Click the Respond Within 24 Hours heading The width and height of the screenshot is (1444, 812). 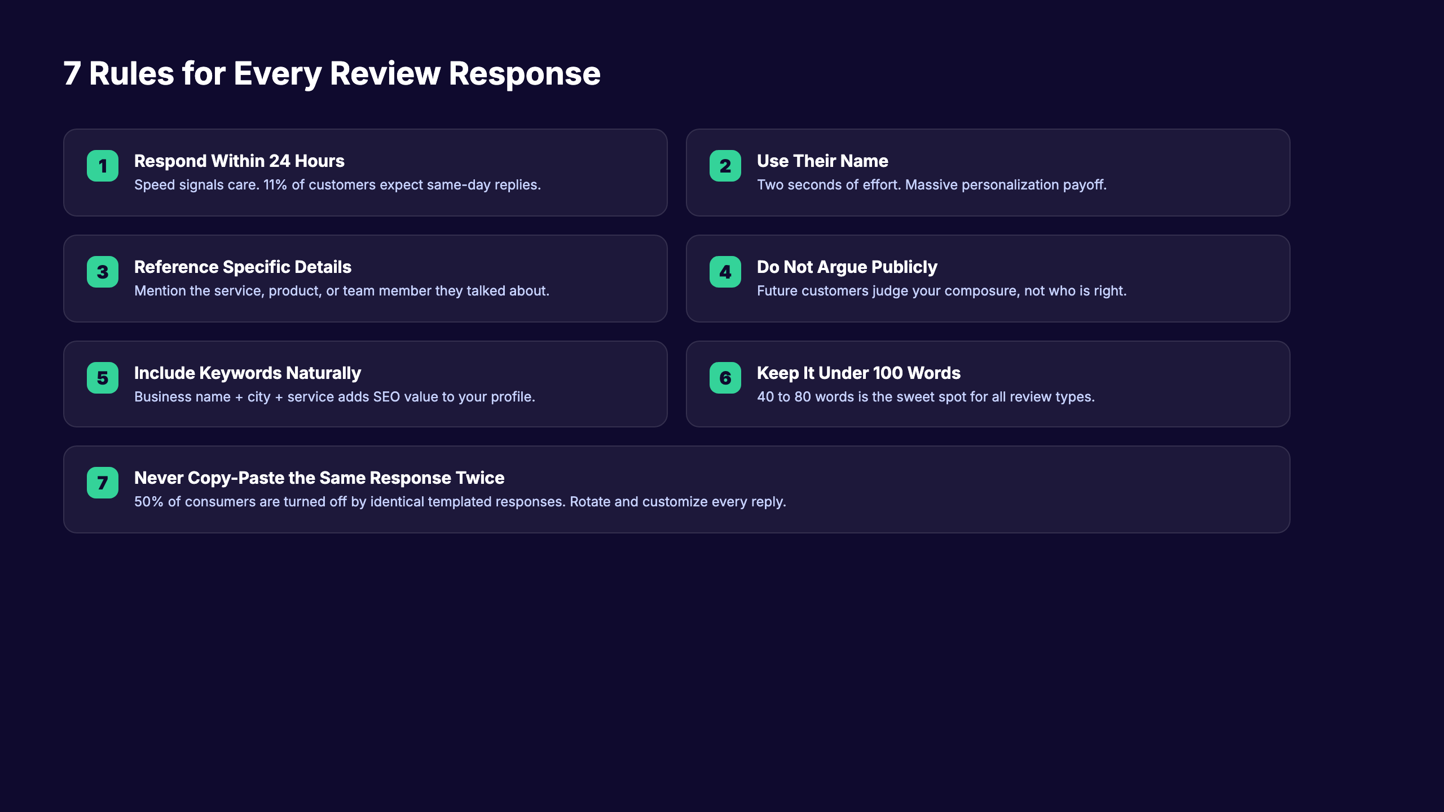click(x=239, y=161)
